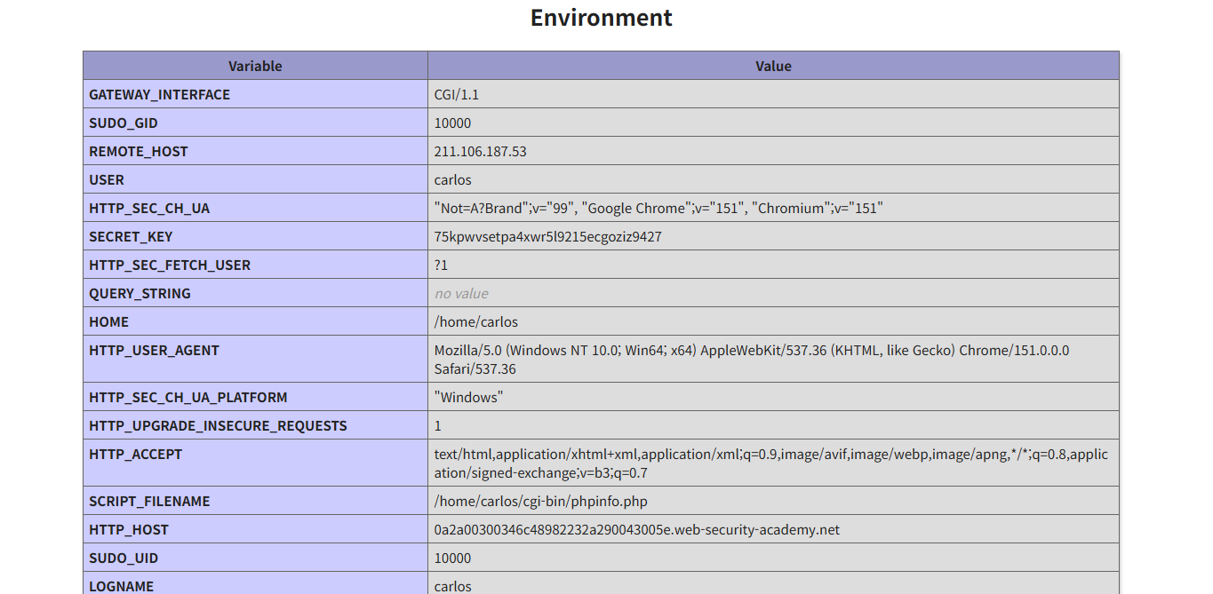
Task: Select the secret key starting with 75kpwv
Action: tap(548, 236)
